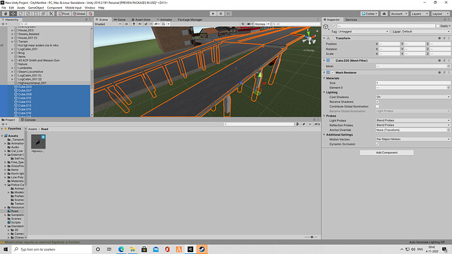Open Motion Vectors dropdown
Image resolution: width=452 pixels, height=254 pixels.
(413, 139)
